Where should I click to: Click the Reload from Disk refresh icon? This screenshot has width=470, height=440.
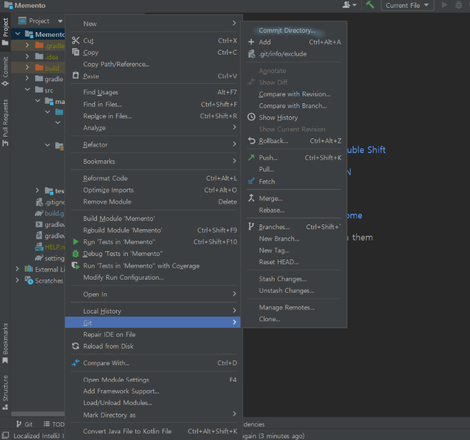tap(75, 346)
